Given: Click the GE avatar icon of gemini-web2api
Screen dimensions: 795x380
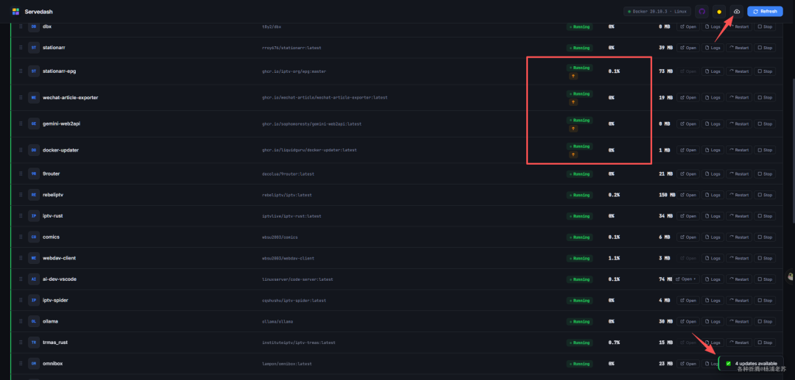Looking at the screenshot, I should point(34,123).
